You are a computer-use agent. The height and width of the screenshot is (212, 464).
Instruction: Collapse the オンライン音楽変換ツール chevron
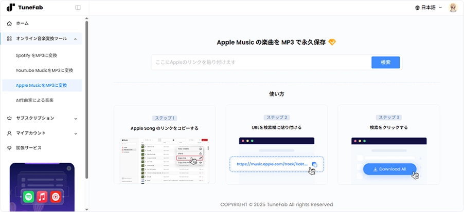pos(76,39)
